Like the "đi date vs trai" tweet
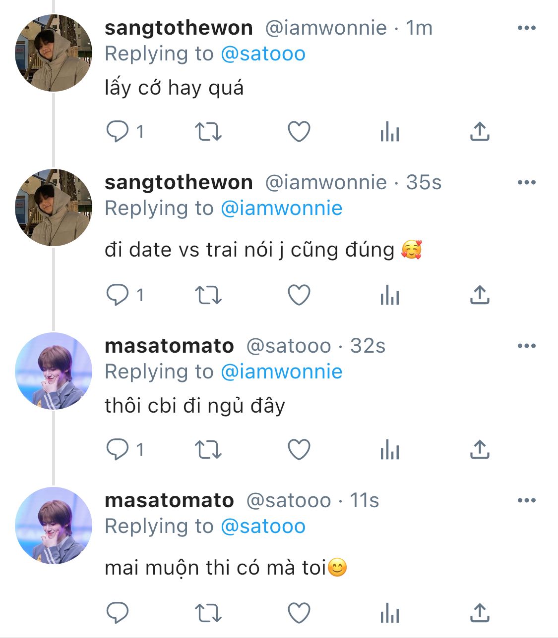558x638 pixels. pyautogui.click(x=299, y=296)
